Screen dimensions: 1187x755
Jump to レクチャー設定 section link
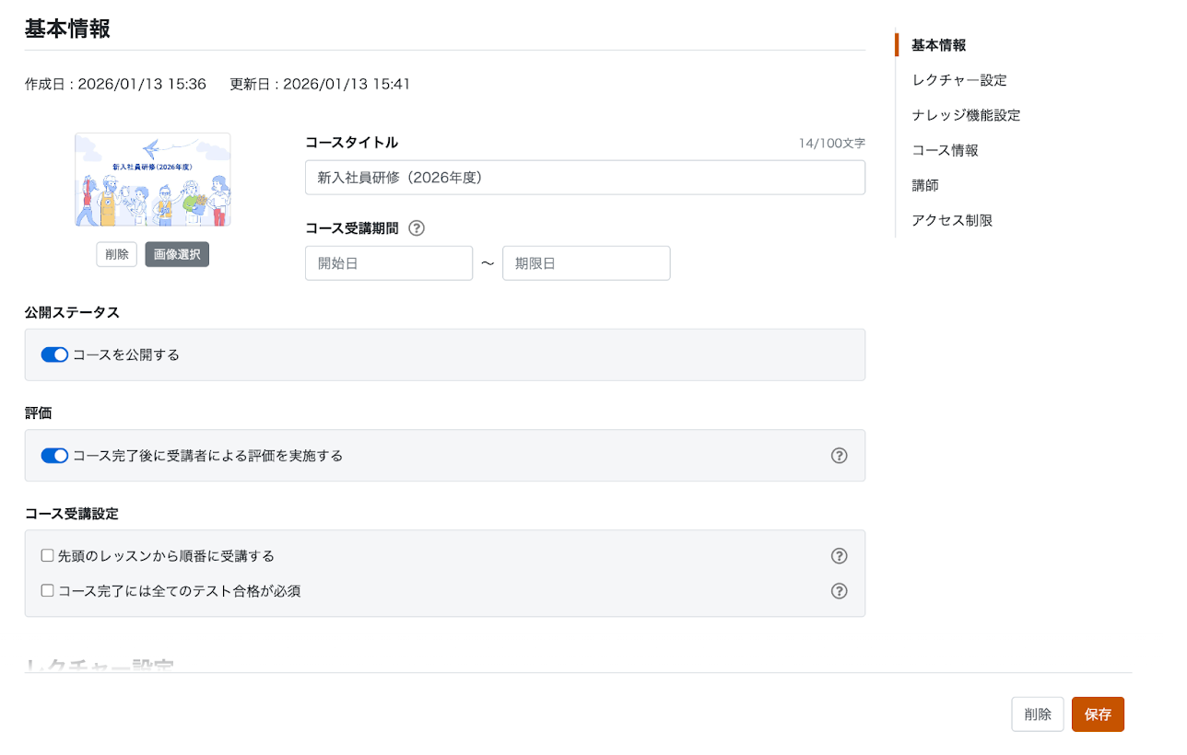click(x=959, y=80)
